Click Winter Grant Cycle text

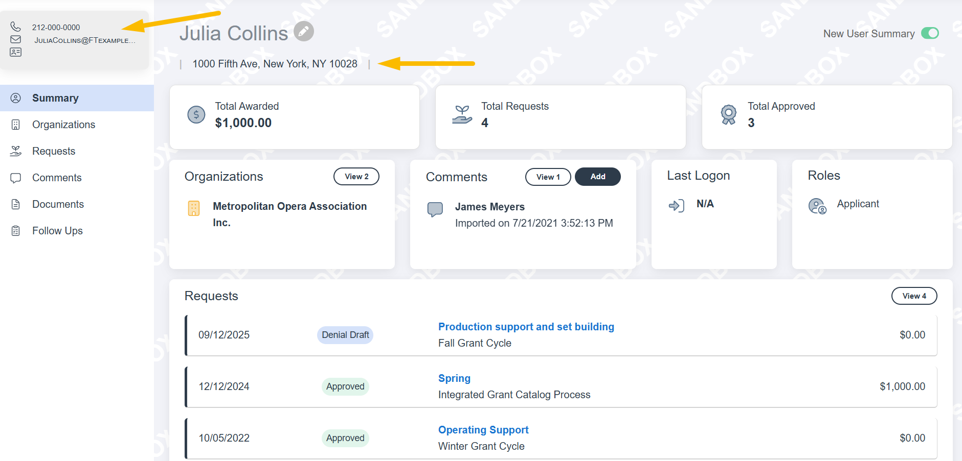pos(481,446)
